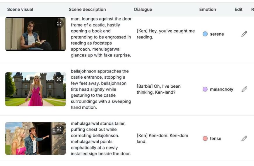Image resolution: width=254 pixels, height=166 pixels.
Task: Click the Emotion column header
Action: 208,9
